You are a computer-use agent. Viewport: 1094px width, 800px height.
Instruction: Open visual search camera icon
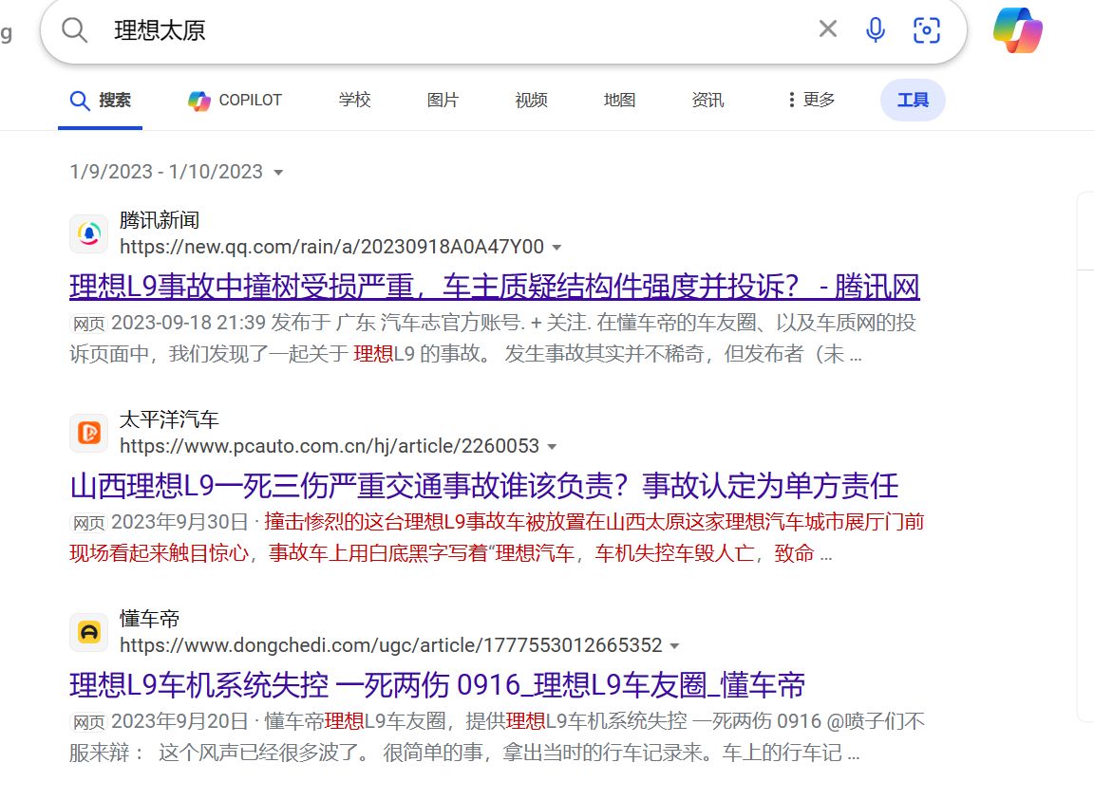pyautogui.click(x=927, y=30)
